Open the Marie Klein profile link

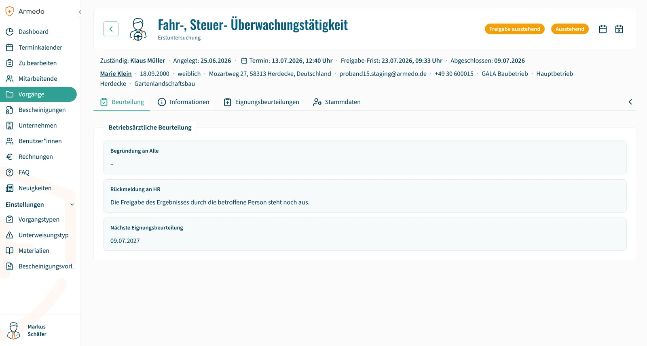pos(116,73)
